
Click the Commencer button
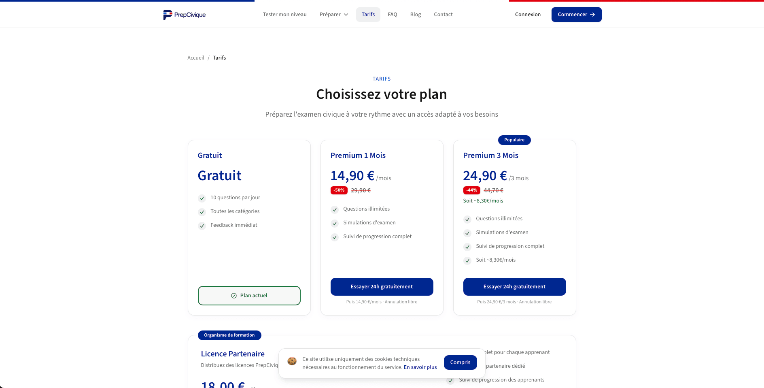pyautogui.click(x=576, y=15)
